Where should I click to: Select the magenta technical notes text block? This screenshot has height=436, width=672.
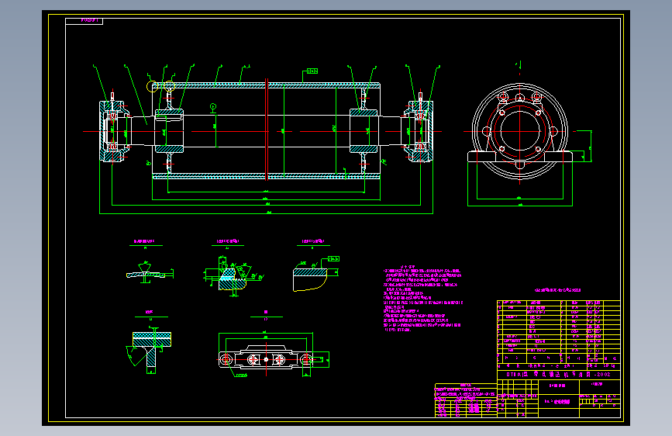pyautogui.click(x=423, y=299)
